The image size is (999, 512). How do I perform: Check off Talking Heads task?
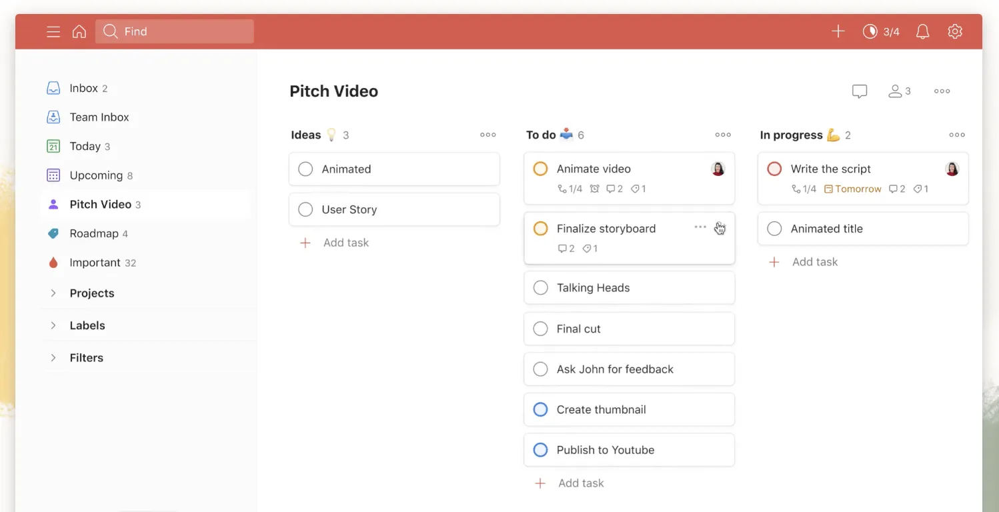(x=541, y=288)
